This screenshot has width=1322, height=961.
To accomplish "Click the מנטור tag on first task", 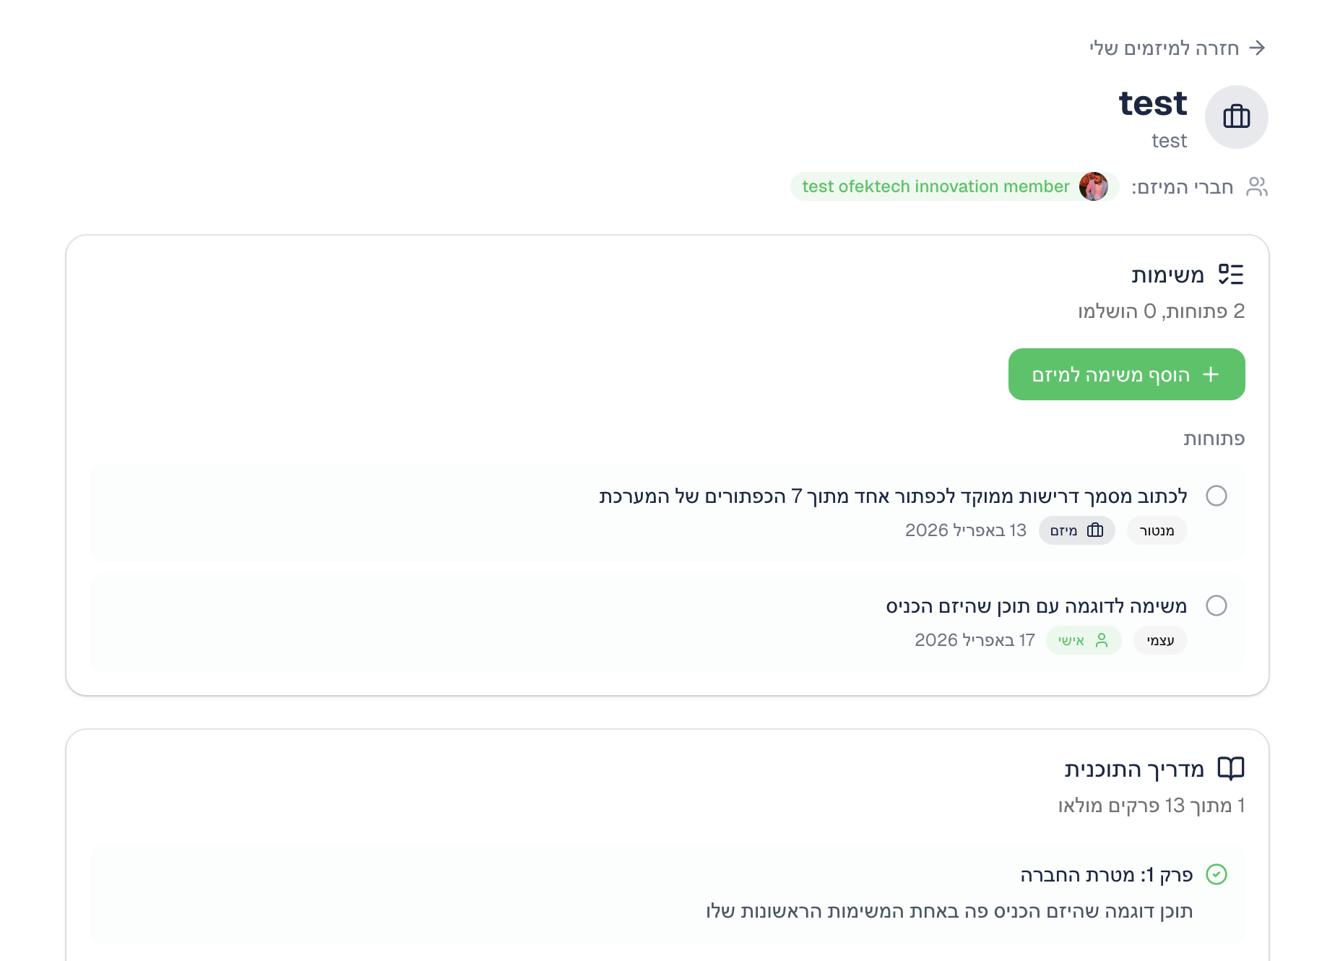I will (1157, 530).
